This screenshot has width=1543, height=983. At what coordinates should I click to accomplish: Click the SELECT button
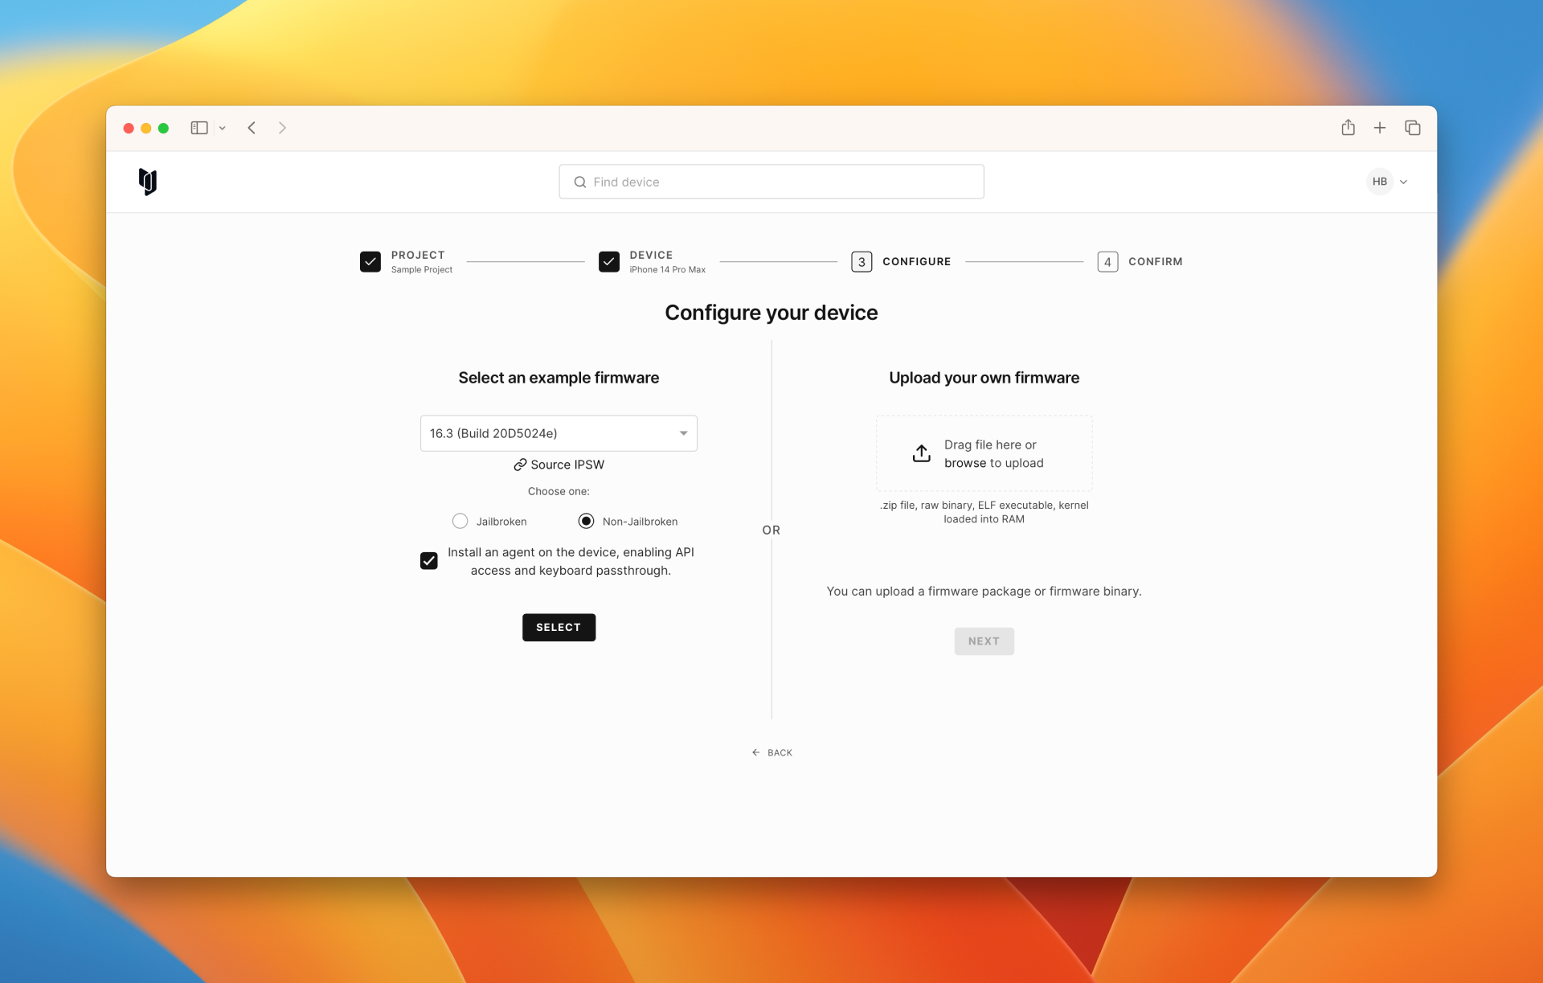click(x=559, y=626)
